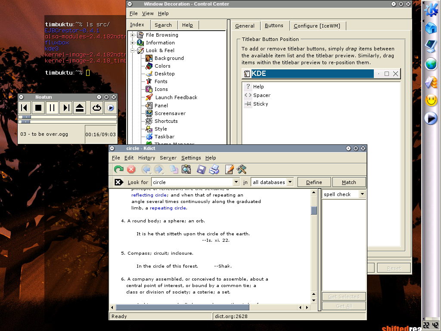Screen dimensions: 441x331
Task: Click K menu icon in side panel
Action: [x=431, y=9]
